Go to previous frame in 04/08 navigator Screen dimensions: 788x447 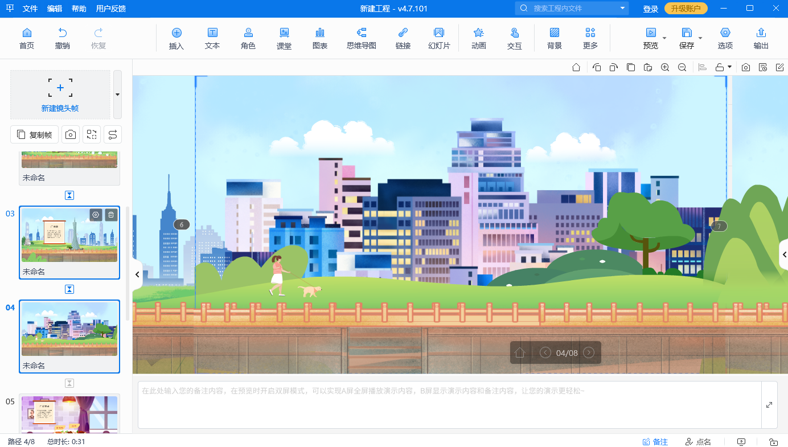(545, 352)
